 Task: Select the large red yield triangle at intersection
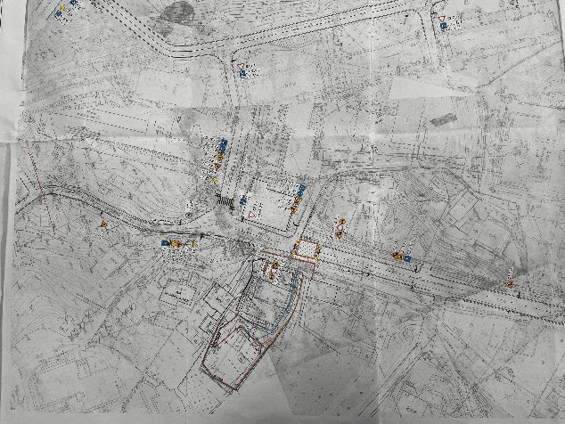click(253, 214)
